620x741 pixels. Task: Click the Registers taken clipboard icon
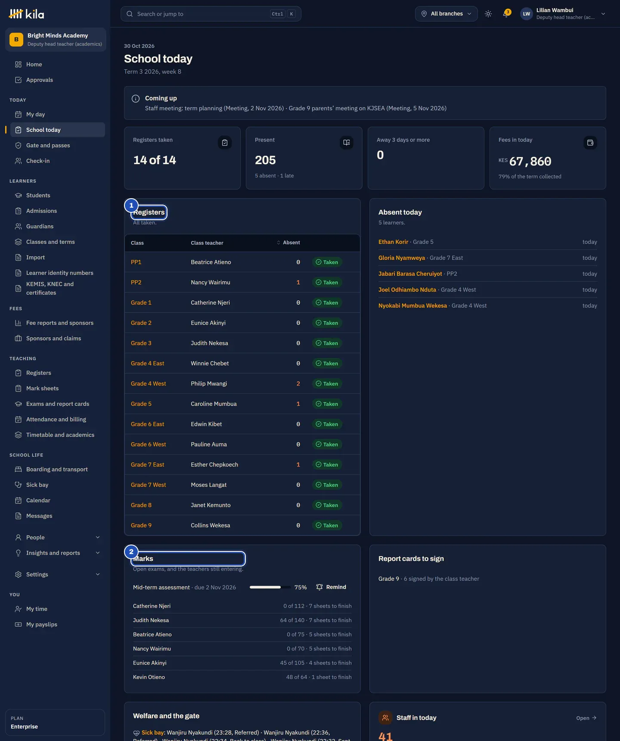pyautogui.click(x=225, y=143)
